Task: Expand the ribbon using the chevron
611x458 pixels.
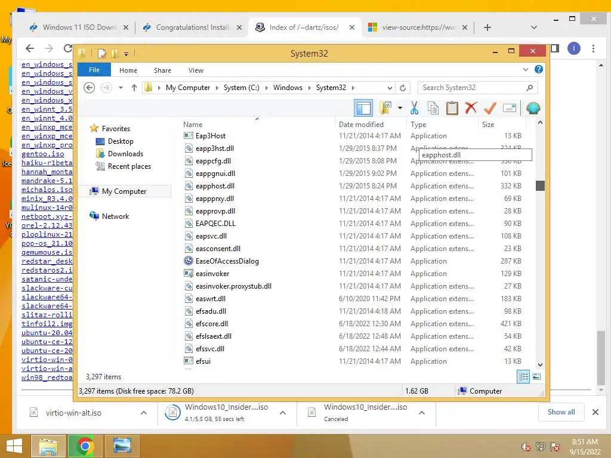Action: 526,69
